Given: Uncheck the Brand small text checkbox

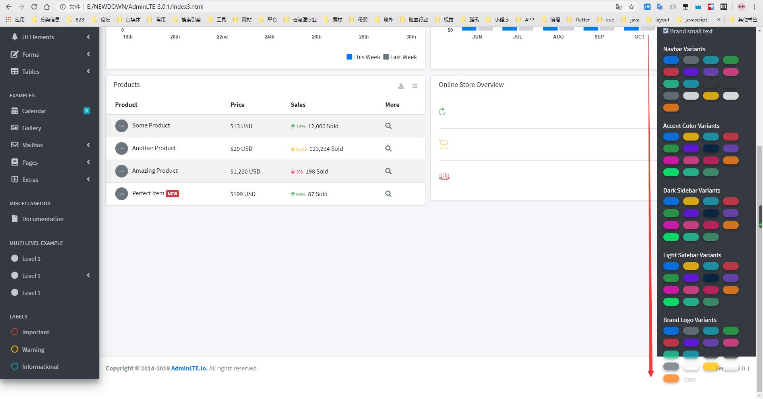Looking at the screenshot, I should (666, 31).
